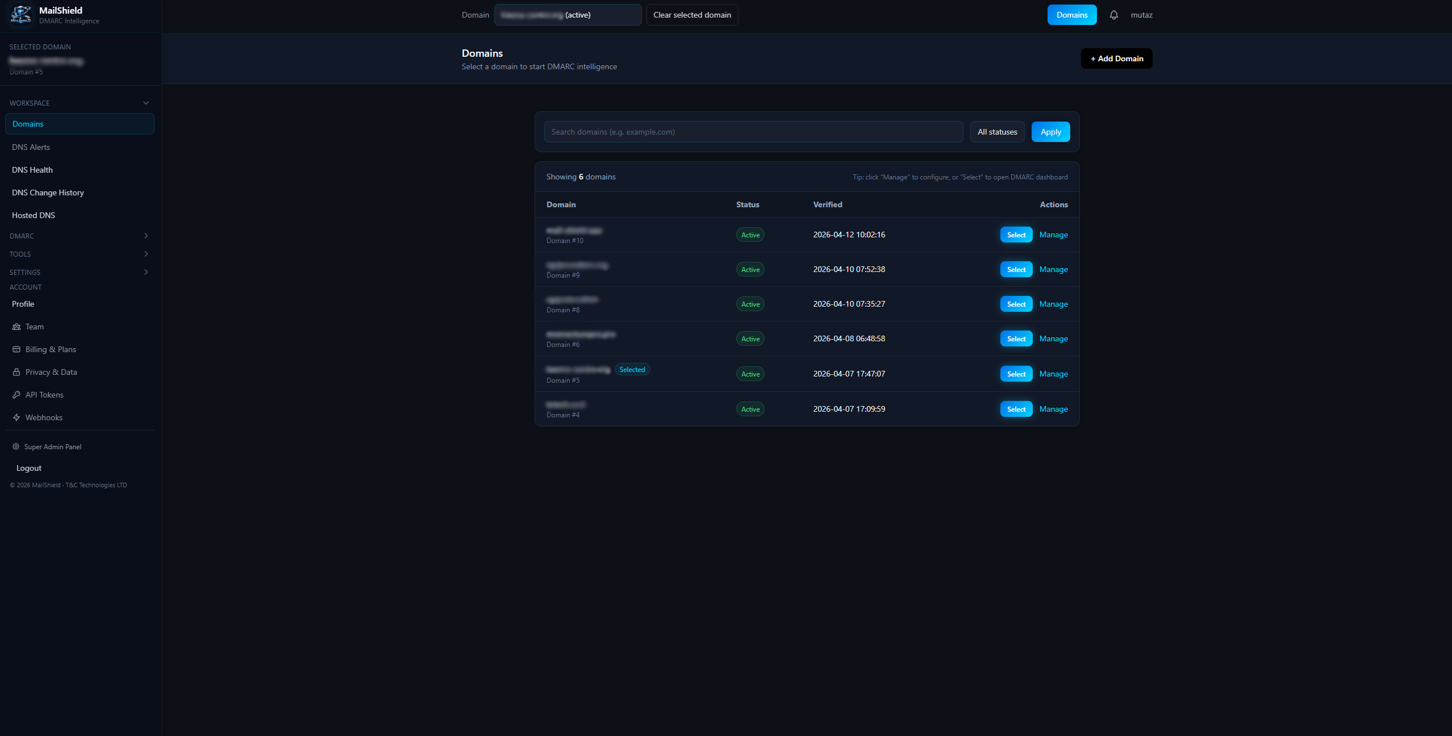Viewport: 1452px width, 736px height.
Task: Open the notifications bell
Action: (1113, 15)
